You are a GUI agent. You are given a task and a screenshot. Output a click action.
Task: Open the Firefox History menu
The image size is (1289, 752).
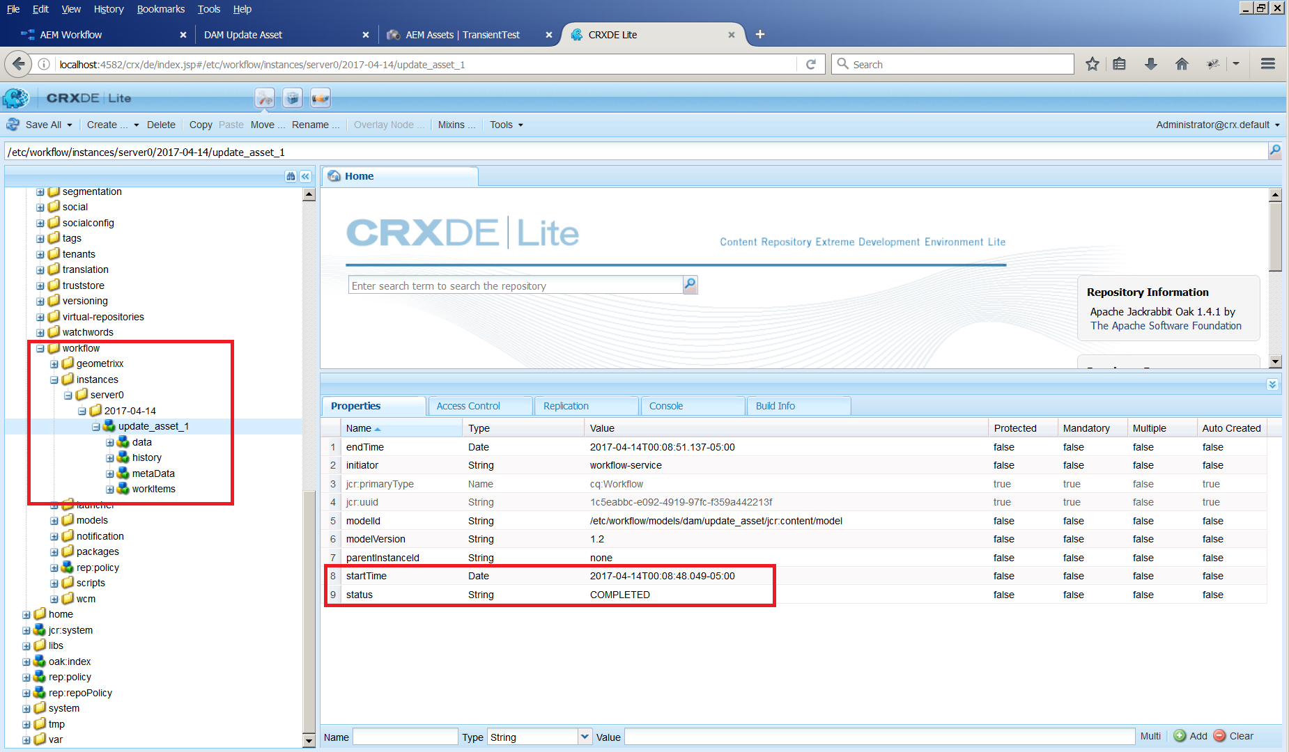pos(109,9)
